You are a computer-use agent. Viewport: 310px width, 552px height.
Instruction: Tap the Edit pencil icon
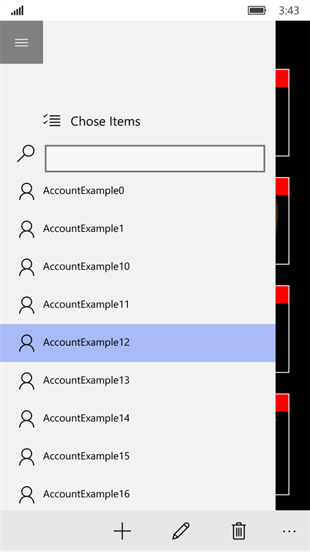tap(181, 531)
